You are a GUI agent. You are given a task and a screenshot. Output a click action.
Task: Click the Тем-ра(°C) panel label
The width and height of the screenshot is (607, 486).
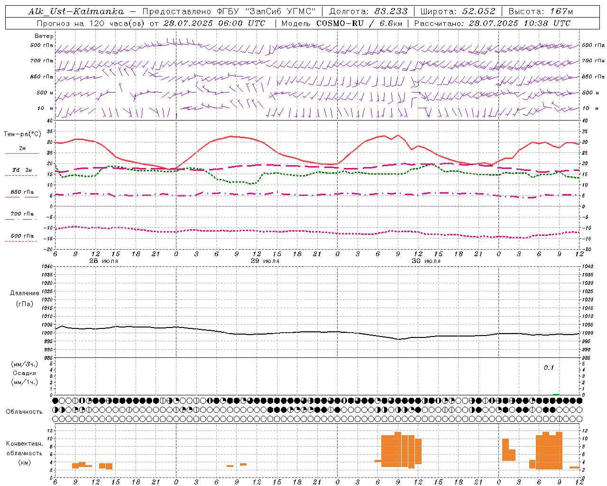point(22,134)
